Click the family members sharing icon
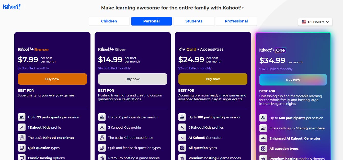Image resolution: width=343 pixels, height=160 pixels. pyautogui.click(x=263, y=128)
